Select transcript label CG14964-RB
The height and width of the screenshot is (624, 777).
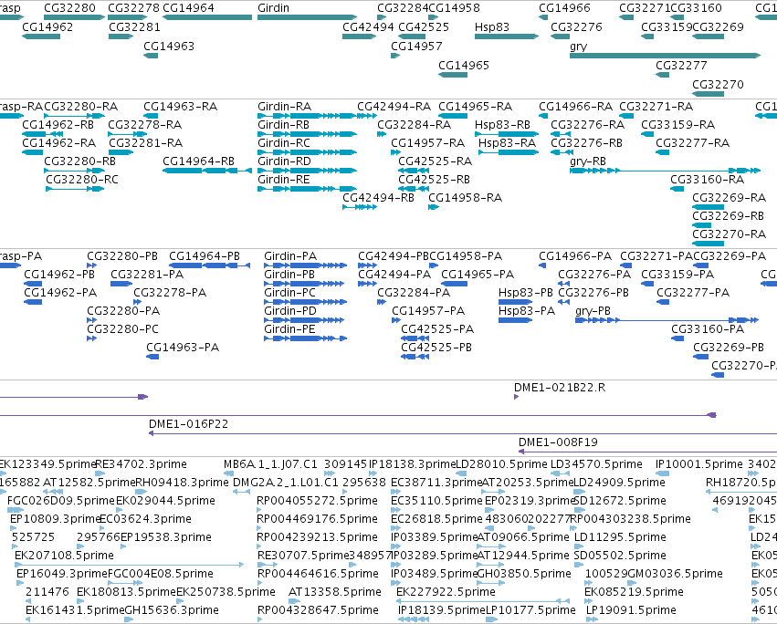(198, 161)
